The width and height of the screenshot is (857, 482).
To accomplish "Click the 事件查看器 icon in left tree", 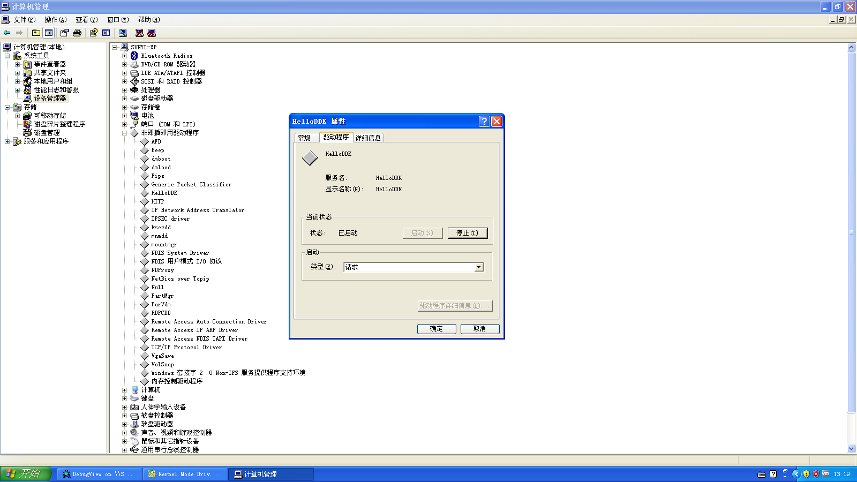I will [x=27, y=64].
